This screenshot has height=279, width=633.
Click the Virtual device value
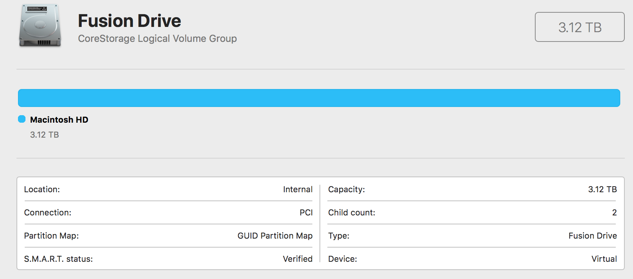point(604,259)
